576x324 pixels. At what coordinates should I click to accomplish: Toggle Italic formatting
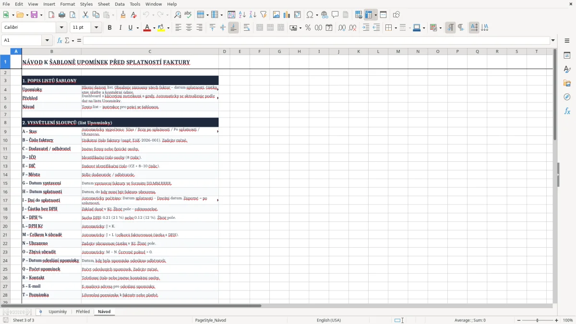coord(120,28)
